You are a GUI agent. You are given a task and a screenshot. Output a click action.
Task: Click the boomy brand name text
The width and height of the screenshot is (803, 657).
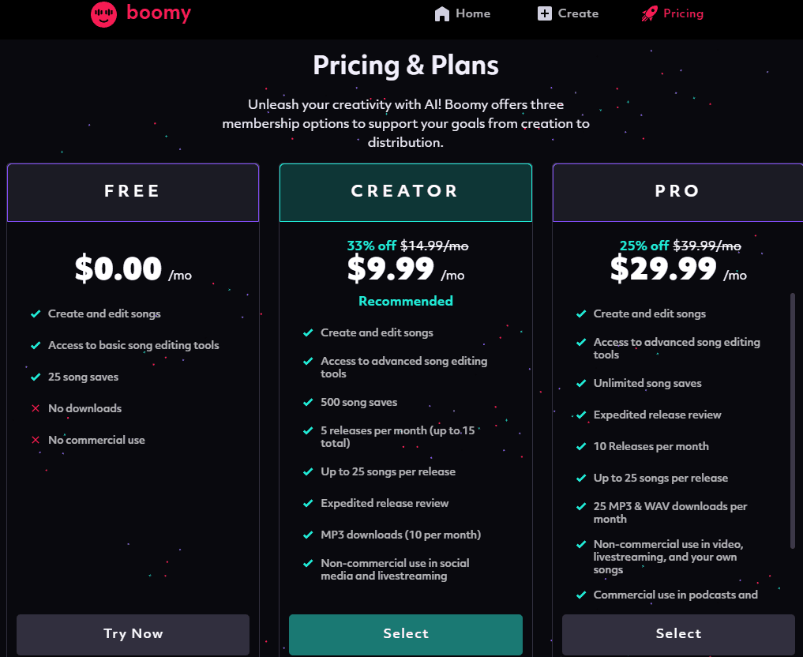[159, 13]
